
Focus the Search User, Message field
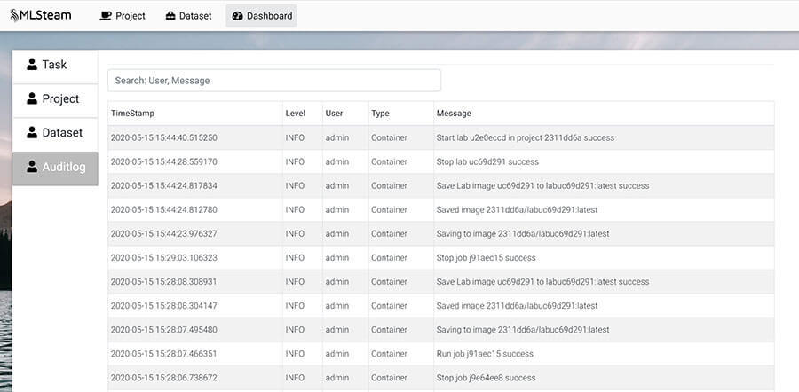(273, 81)
